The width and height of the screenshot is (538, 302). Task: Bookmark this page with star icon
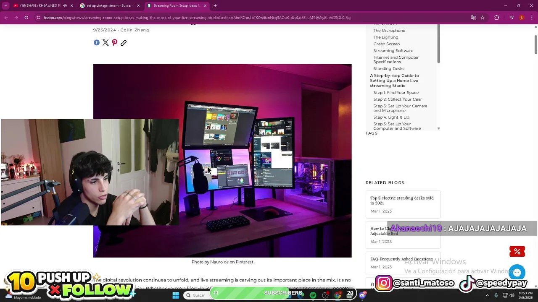[x=483, y=18]
